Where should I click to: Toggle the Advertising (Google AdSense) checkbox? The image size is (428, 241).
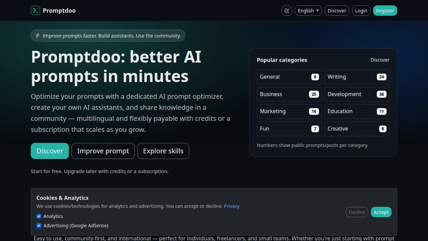pos(39,226)
